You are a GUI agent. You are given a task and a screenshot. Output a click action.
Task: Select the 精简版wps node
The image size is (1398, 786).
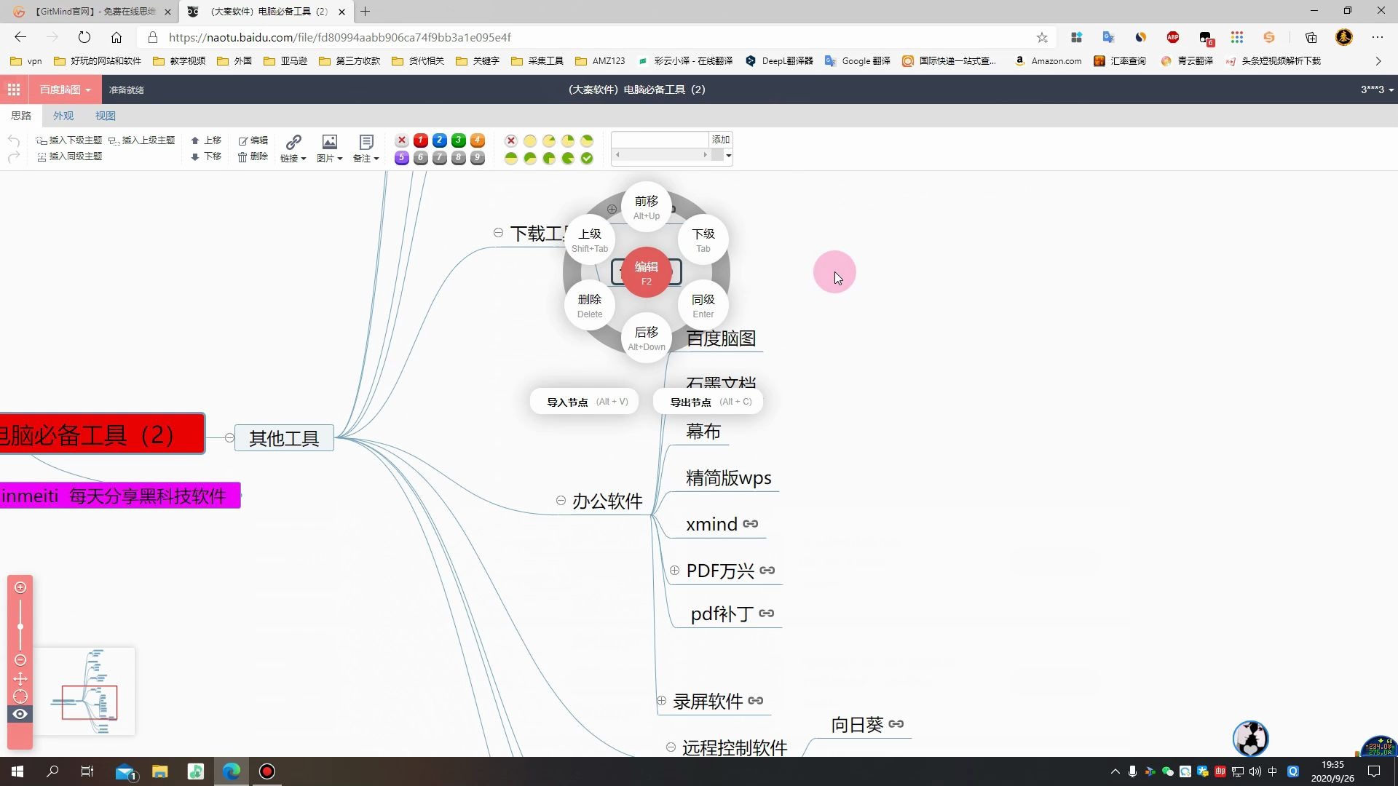click(729, 478)
